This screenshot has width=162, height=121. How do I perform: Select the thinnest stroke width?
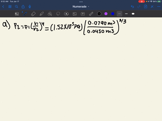(119, 14)
